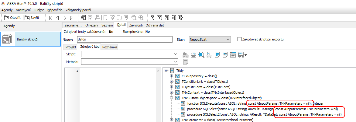Click the magnifier search icon in script toolbar

[201, 55]
